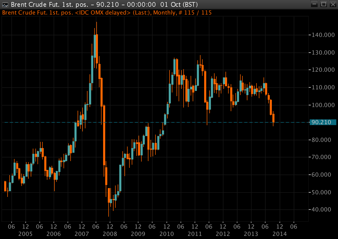The width and height of the screenshot is (338, 239).
Task: Click the 60.000 price axis label
Action: 323,175
